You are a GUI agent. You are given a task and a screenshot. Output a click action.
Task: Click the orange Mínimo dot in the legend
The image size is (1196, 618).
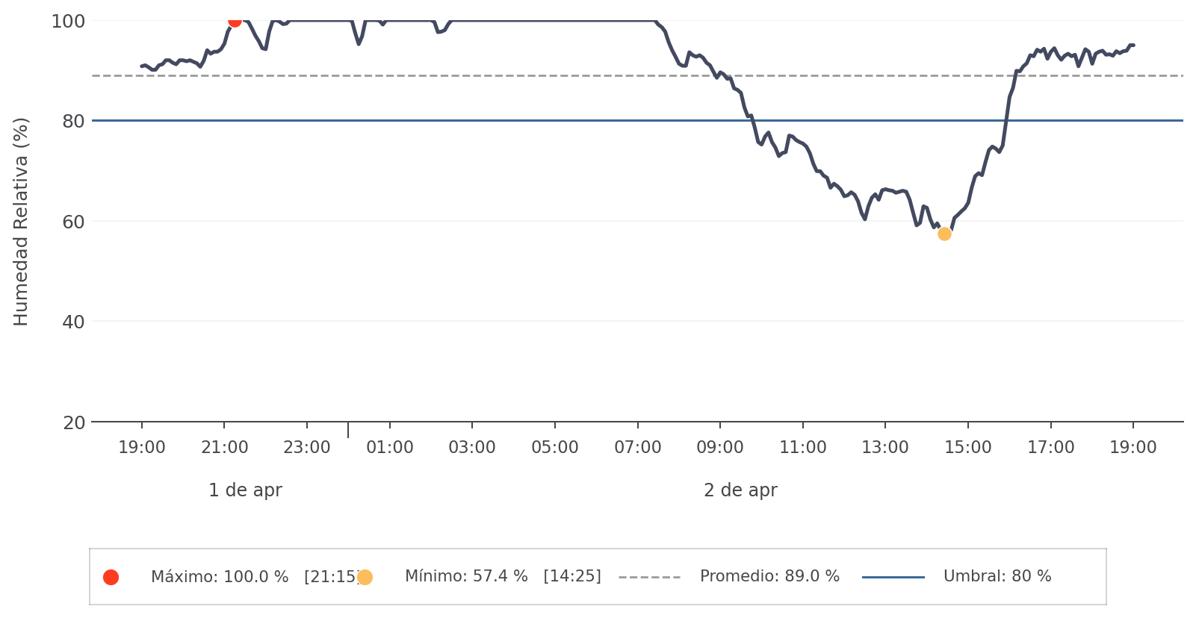(365, 577)
